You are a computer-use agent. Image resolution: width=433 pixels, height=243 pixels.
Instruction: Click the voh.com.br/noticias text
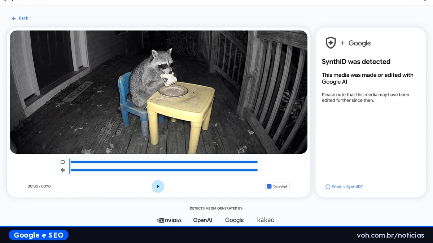pos(390,235)
